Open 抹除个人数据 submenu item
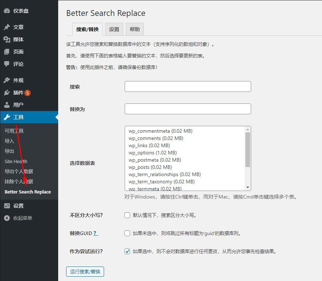The width and height of the screenshot is (322, 281). 19,182
